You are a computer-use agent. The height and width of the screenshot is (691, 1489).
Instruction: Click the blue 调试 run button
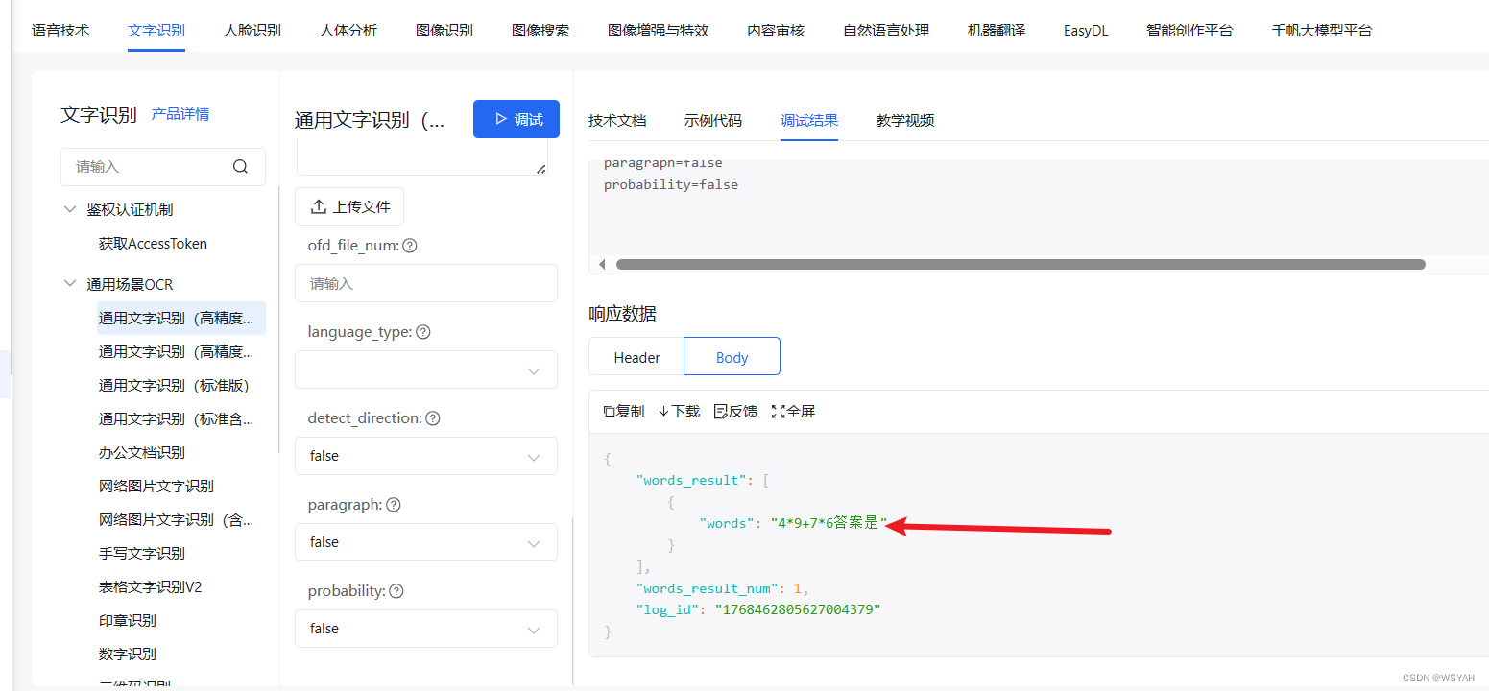(x=516, y=119)
